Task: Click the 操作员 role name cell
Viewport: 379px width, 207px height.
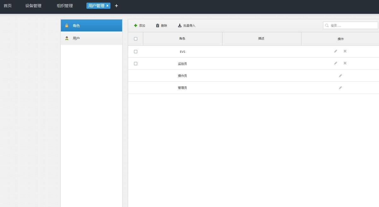Action: tap(183, 76)
